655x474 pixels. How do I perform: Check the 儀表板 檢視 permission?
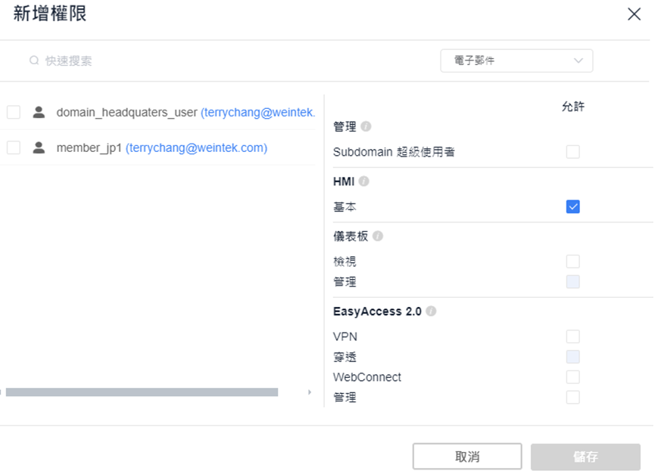(x=572, y=262)
